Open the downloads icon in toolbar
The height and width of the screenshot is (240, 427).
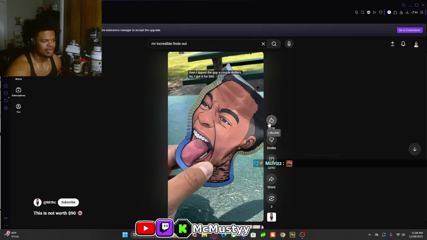407,12
